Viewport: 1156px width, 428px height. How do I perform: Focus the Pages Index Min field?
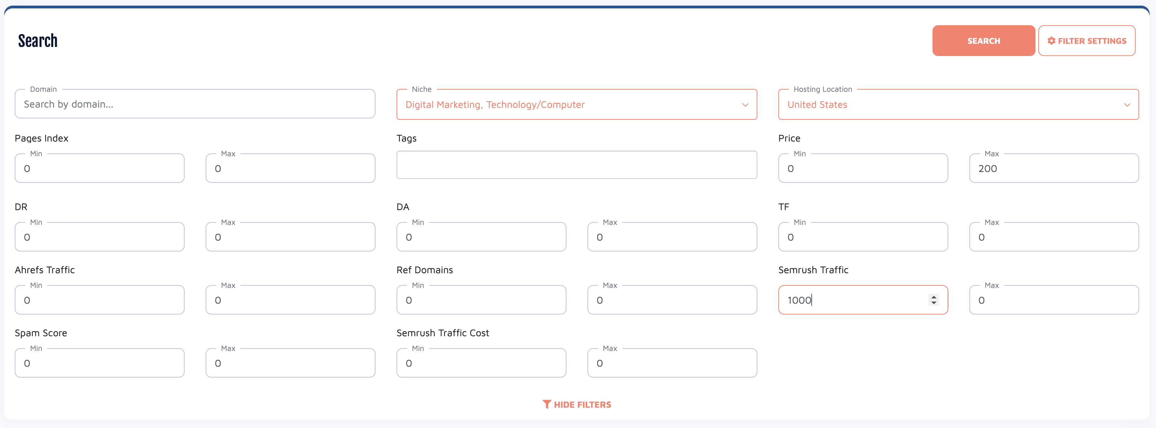[99, 168]
